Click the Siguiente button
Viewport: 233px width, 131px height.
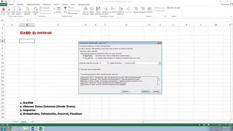[146, 91]
